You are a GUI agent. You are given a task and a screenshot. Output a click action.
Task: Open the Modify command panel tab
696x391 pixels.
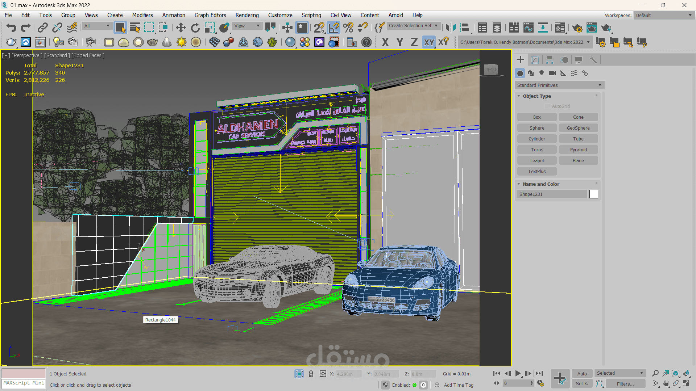coord(535,60)
